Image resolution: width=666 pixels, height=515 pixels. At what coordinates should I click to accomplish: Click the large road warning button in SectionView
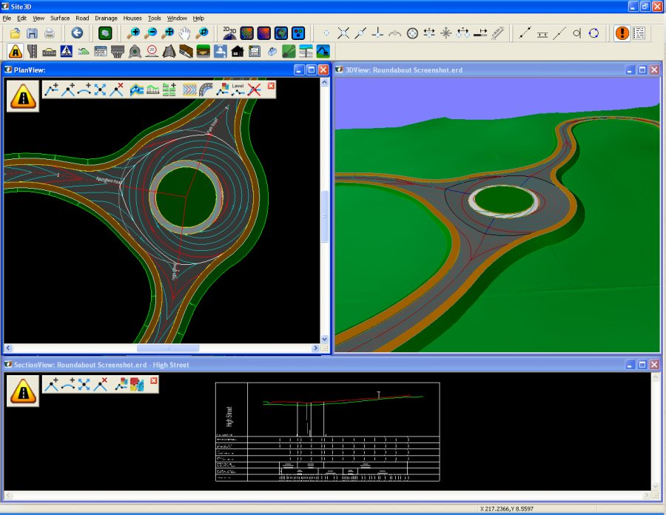coord(23,391)
